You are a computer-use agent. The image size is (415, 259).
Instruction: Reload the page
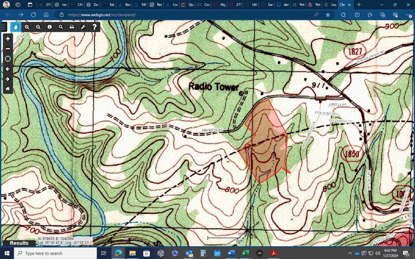(x=34, y=15)
